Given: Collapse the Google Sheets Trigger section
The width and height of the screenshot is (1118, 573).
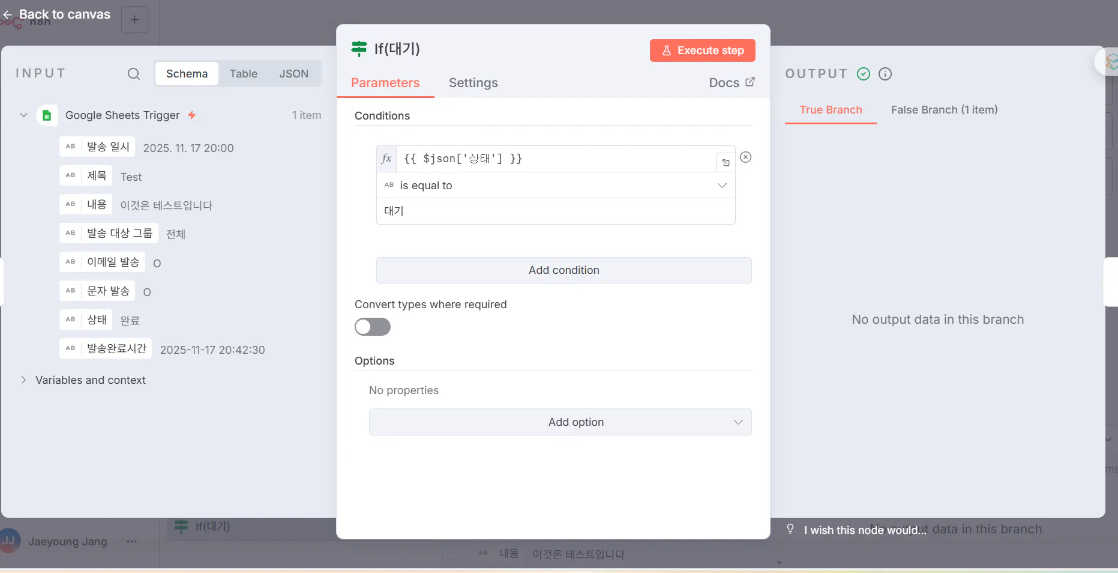Looking at the screenshot, I should pos(23,115).
